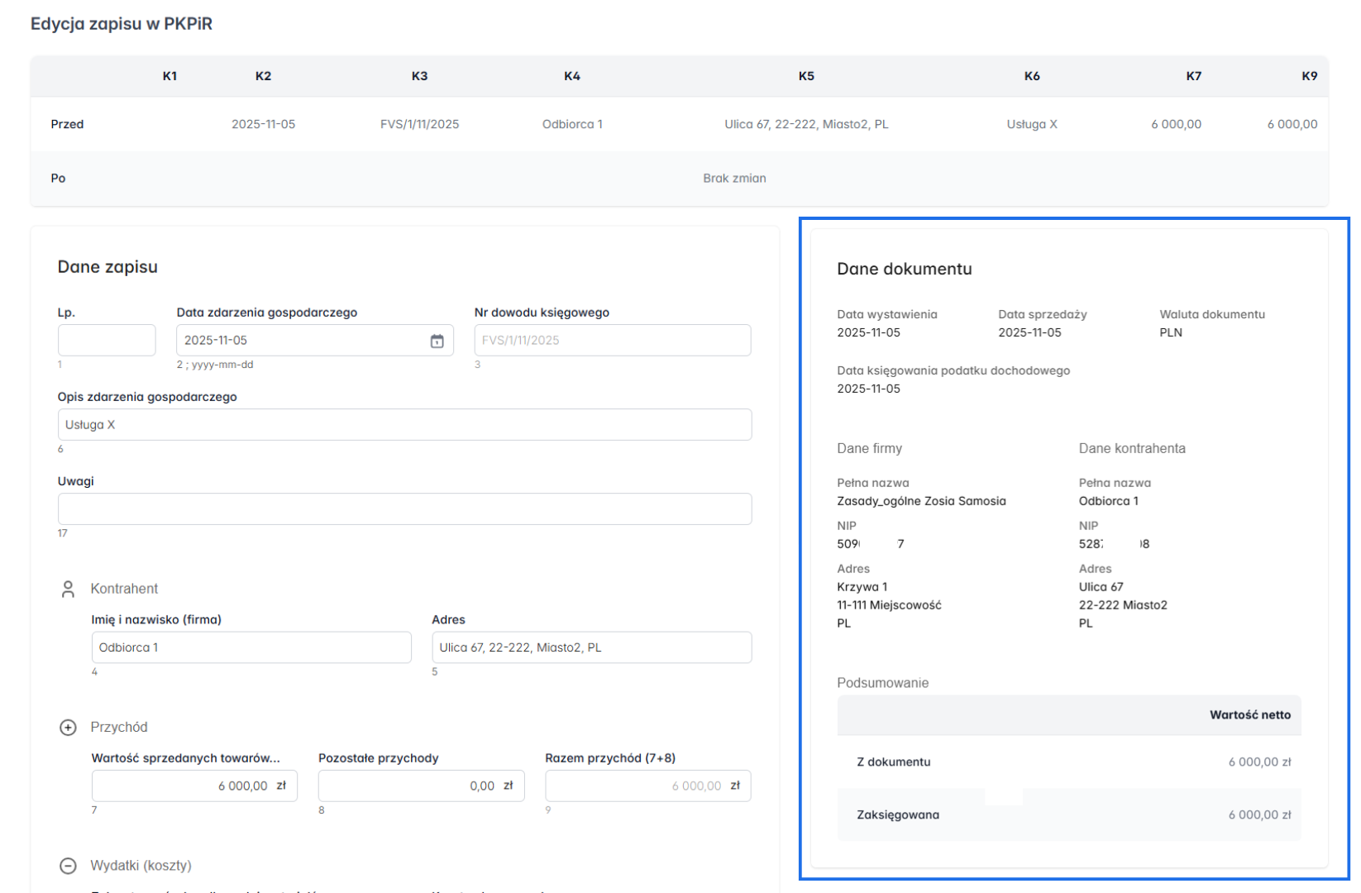Screen dimensions: 1361x893
Task: Open the calendar date picker icon
Action: click(x=437, y=341)
